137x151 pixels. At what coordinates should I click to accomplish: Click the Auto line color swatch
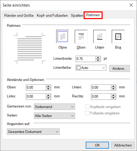click(79, 68)
